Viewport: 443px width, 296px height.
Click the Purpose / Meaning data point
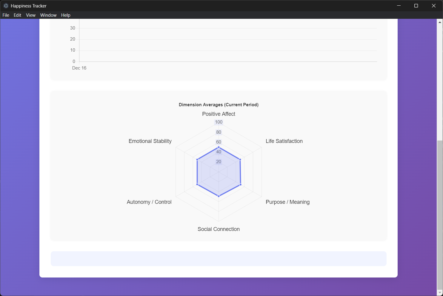point(241,185)
